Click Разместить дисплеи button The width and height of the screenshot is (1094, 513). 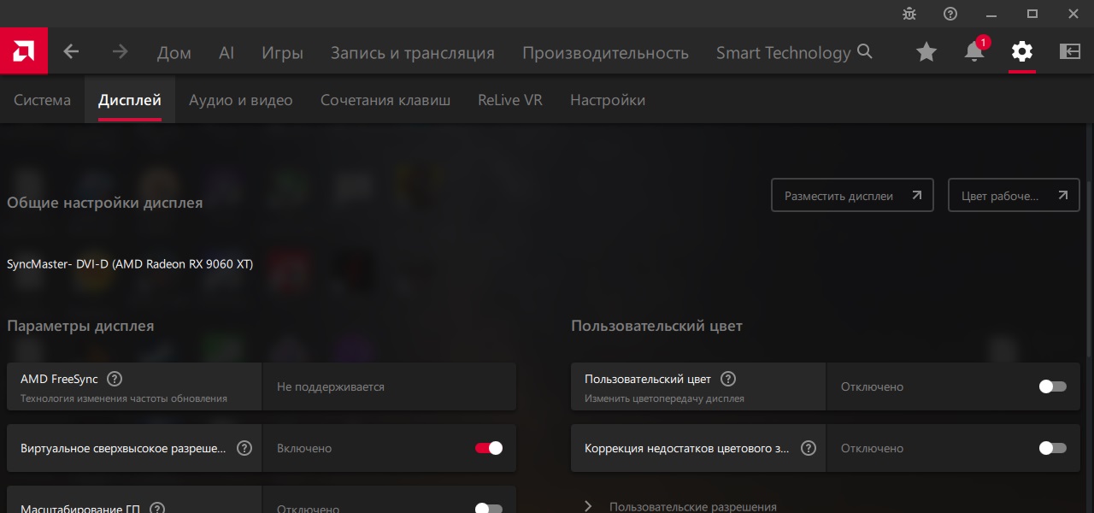[852, 195]
